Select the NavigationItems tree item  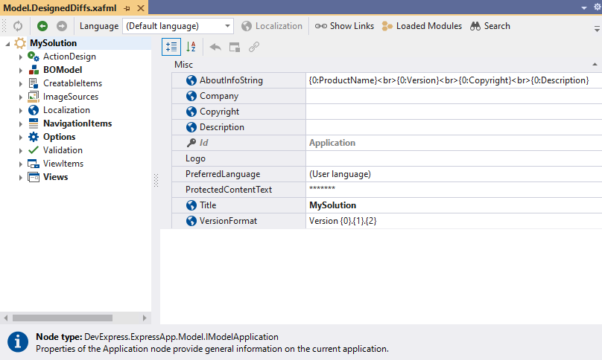pyautogui.click(x=77, y=123)
